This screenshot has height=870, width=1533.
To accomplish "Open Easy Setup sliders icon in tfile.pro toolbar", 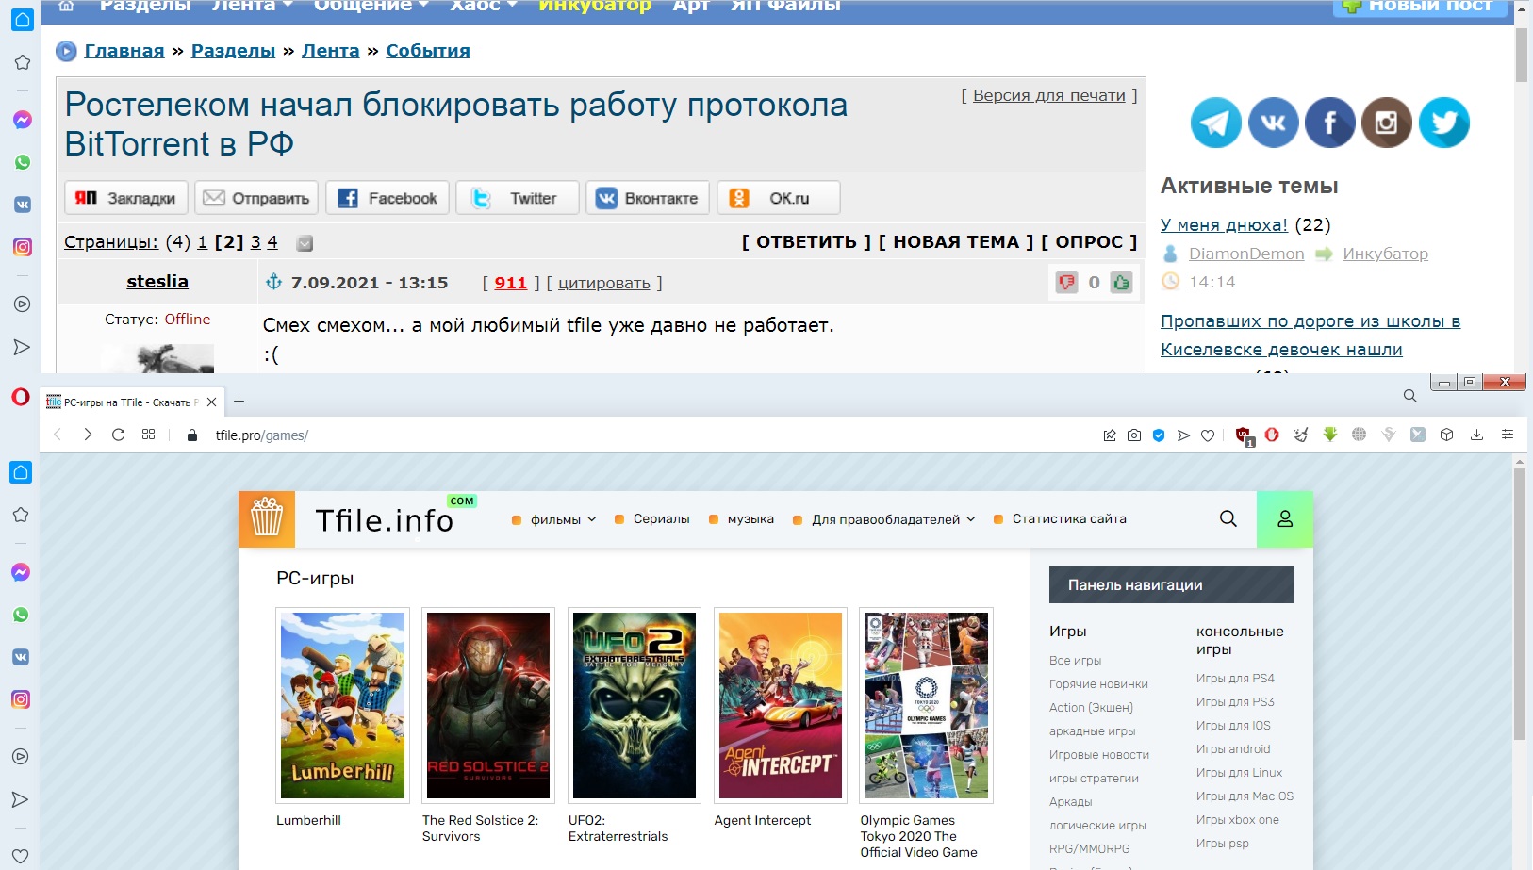I will 1508,435.
